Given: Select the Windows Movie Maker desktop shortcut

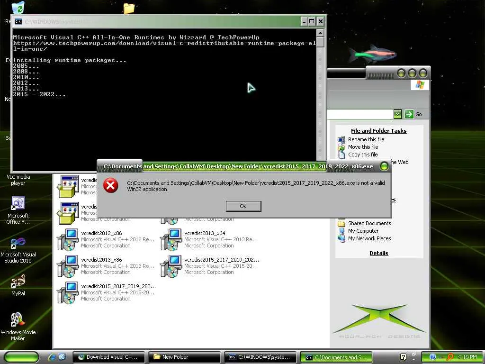Looking at the screenshot, I should (18, 327).
